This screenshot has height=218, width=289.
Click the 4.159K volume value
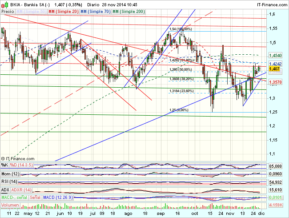(276, 205)
